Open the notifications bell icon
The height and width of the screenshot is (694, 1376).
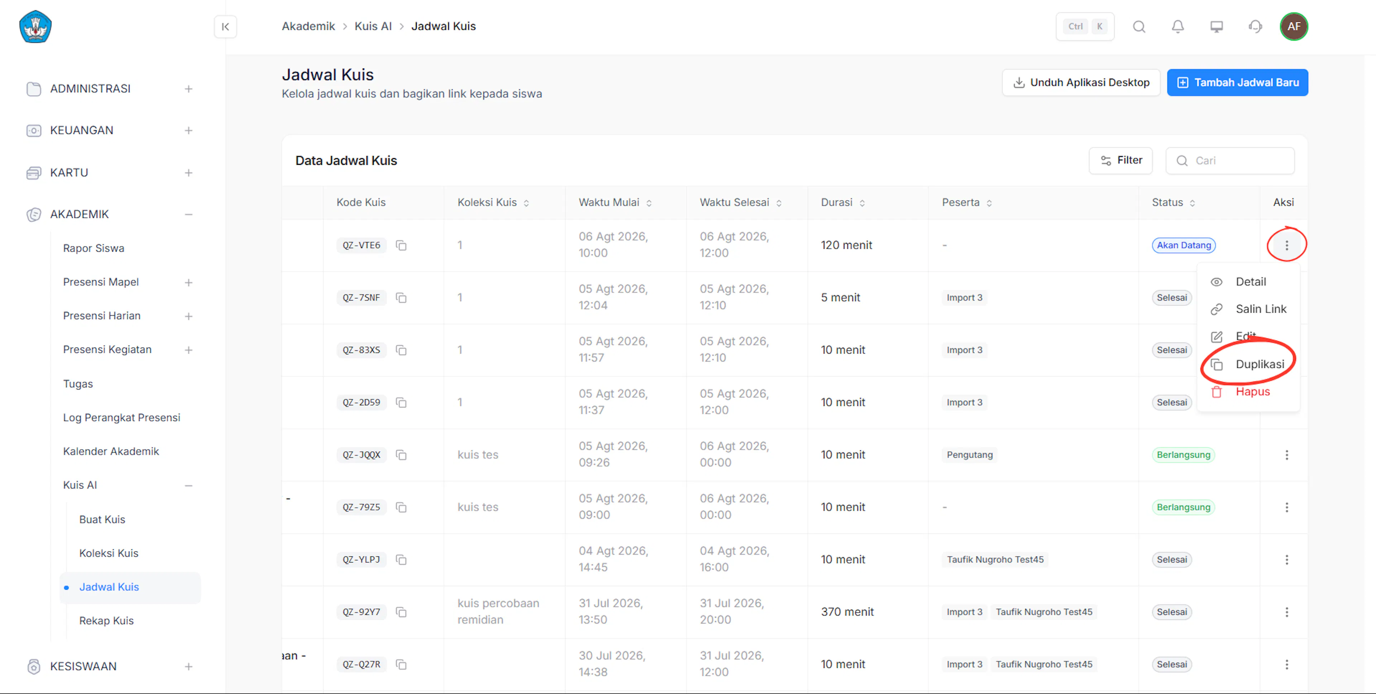1178,27
